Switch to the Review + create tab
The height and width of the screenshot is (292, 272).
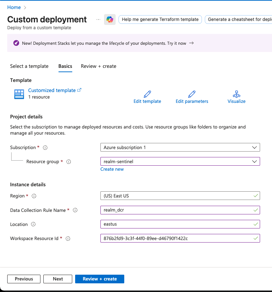click(x=98, y=66)
